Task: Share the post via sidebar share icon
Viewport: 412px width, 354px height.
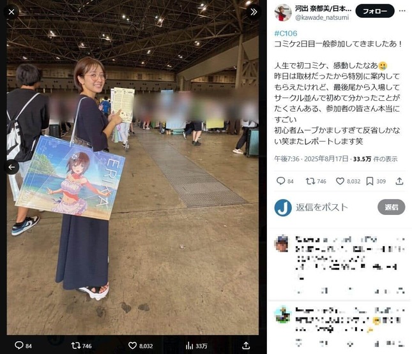Action: pos(399,181)
